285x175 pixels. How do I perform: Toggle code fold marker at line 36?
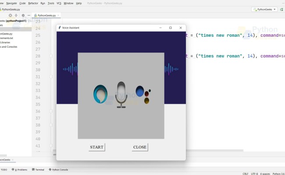pos(51,111)
